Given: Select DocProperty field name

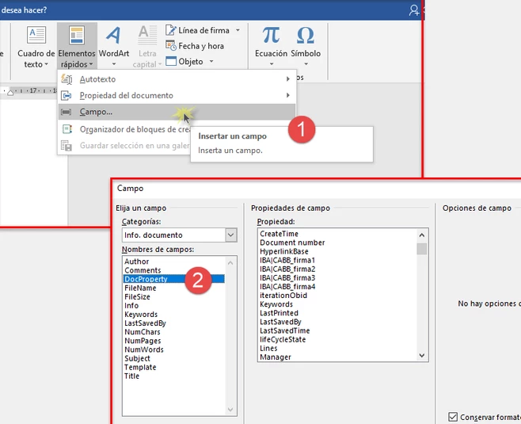Looking at the screenshot, I should 173,279.
